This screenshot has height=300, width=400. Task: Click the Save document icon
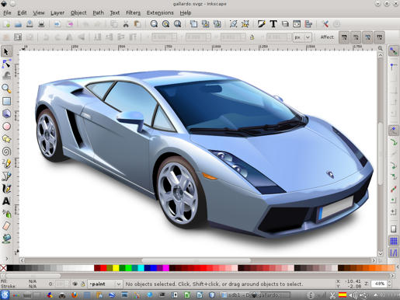click(x=30, y=24)
